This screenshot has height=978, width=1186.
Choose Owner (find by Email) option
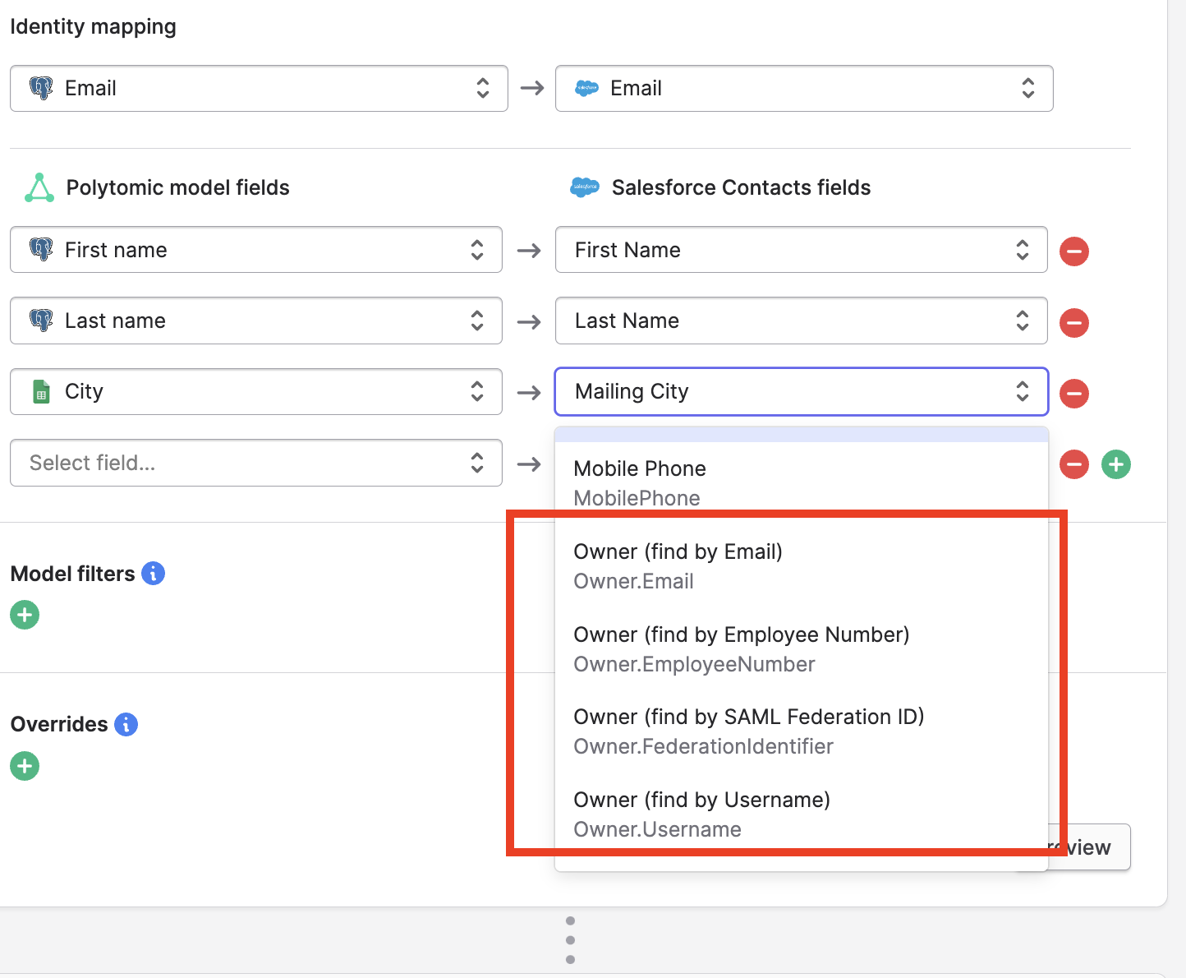pos(802,566)
